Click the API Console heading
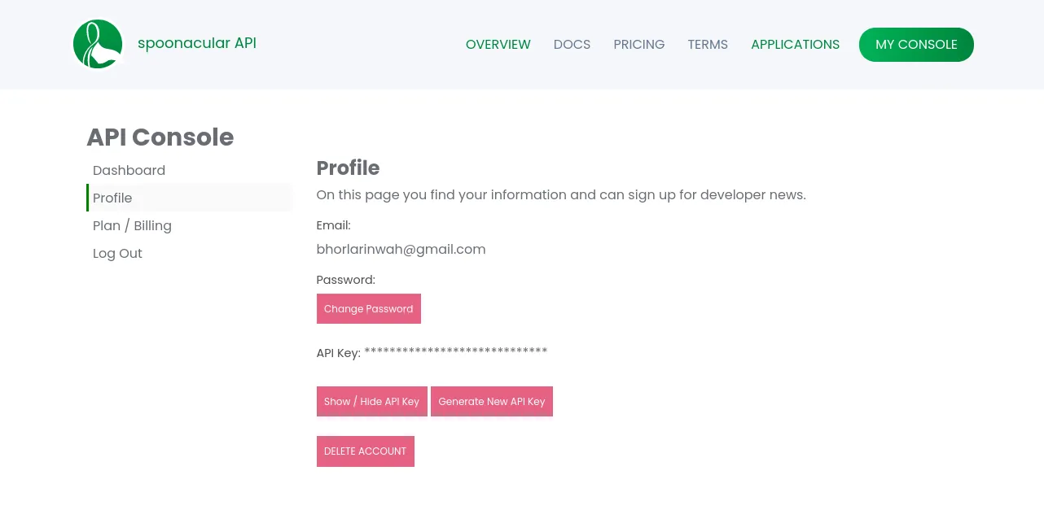 point(160,137)
